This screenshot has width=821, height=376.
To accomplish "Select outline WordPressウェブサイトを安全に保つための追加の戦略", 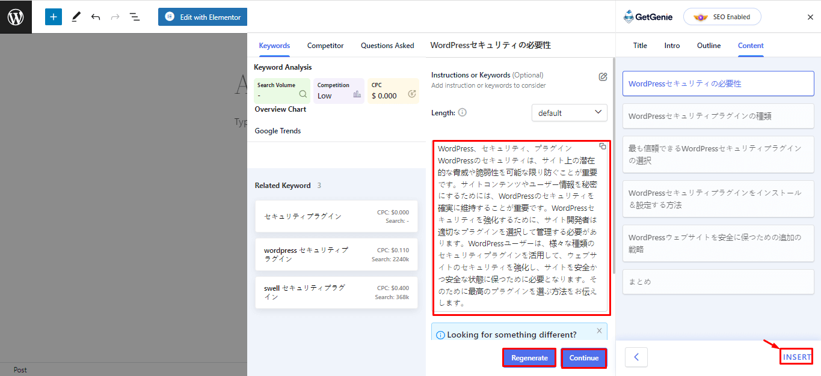I will 718,243.
